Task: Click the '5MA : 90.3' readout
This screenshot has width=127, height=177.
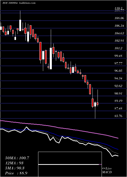Action: tap(15, 168)
